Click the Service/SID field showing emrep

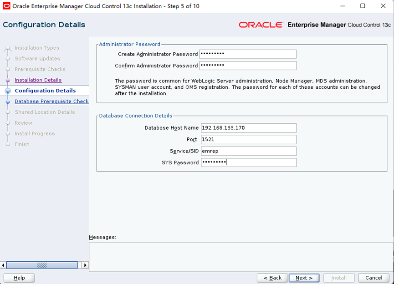249,151
